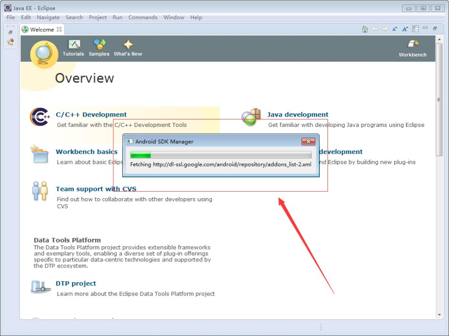The image size is (449, 336).
Task: Click the scrollbar up arrow
Action: point(439,39)
